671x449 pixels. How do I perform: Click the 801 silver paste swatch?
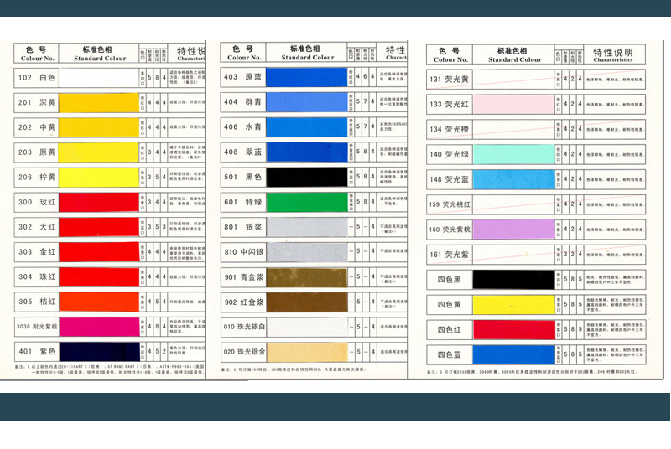(306, 227)
